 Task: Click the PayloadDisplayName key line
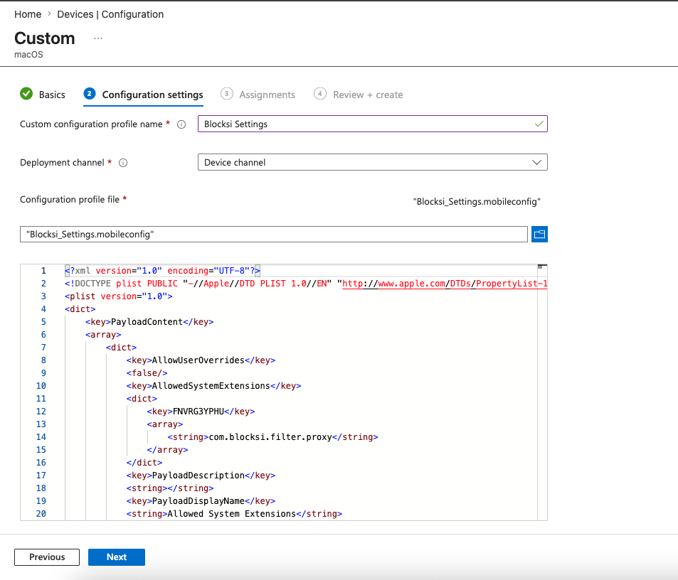coord(201,501)
